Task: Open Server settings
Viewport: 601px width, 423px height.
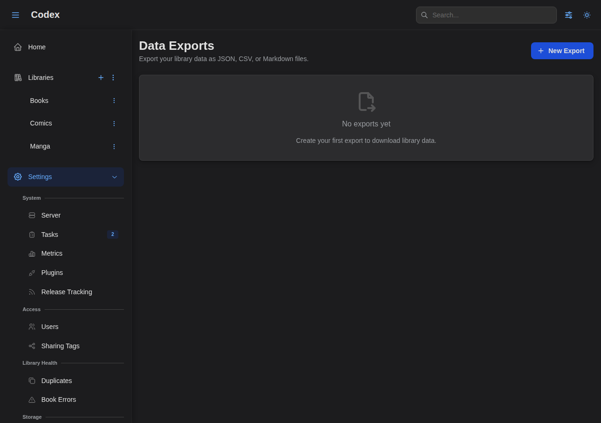Action: [x=73, y=215]
